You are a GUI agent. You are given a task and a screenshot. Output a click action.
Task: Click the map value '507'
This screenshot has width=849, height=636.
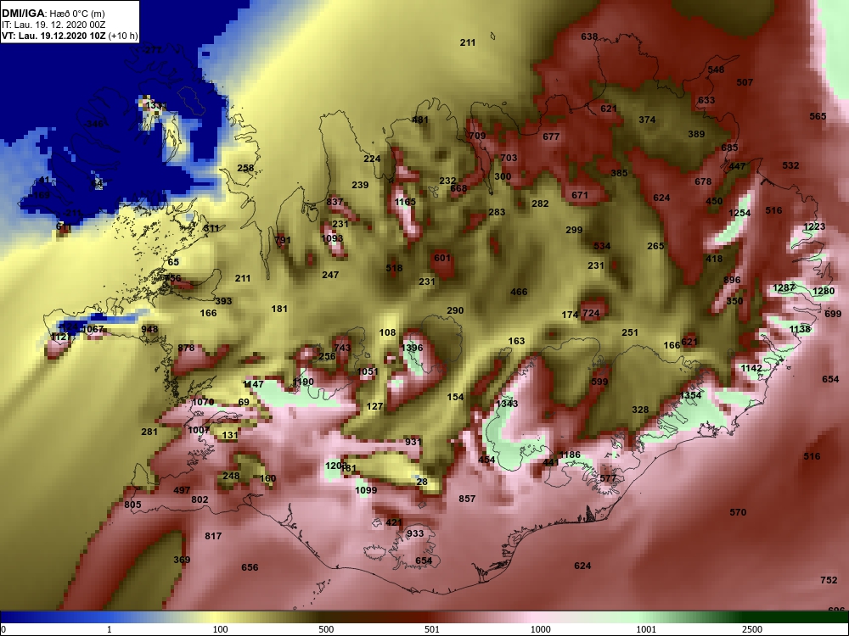point(745,82)
